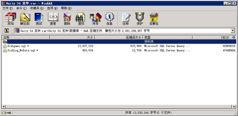Click horizontal scrollbar left arrow
This screenshot has height=116, width=238.
pyautogui.click(x=4, y=107)
